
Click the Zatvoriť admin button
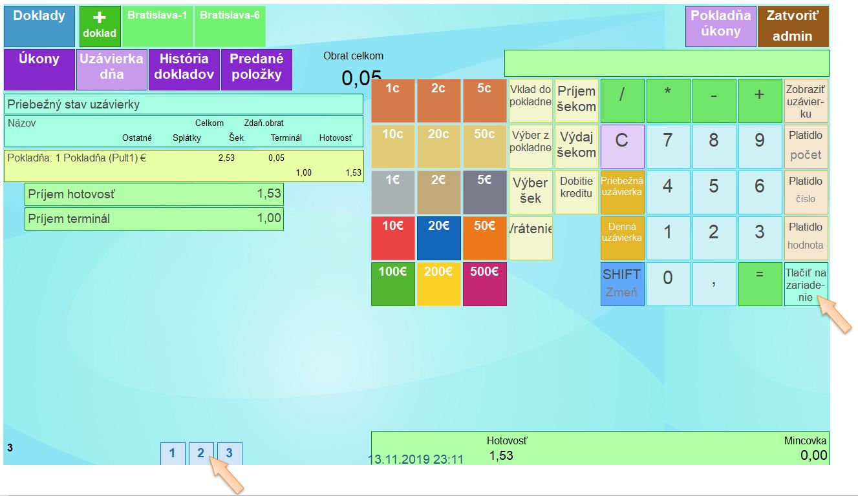tap(792, 26)
